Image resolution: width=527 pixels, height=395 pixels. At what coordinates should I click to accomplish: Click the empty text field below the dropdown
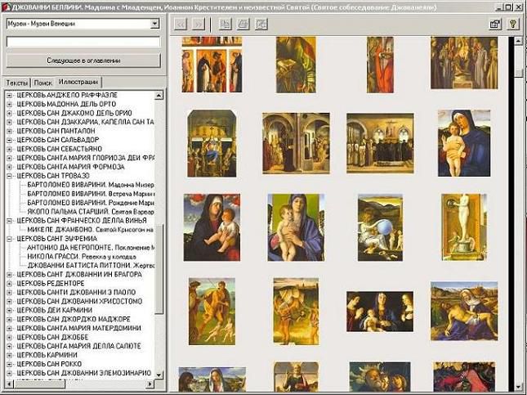tap(82, 42)
